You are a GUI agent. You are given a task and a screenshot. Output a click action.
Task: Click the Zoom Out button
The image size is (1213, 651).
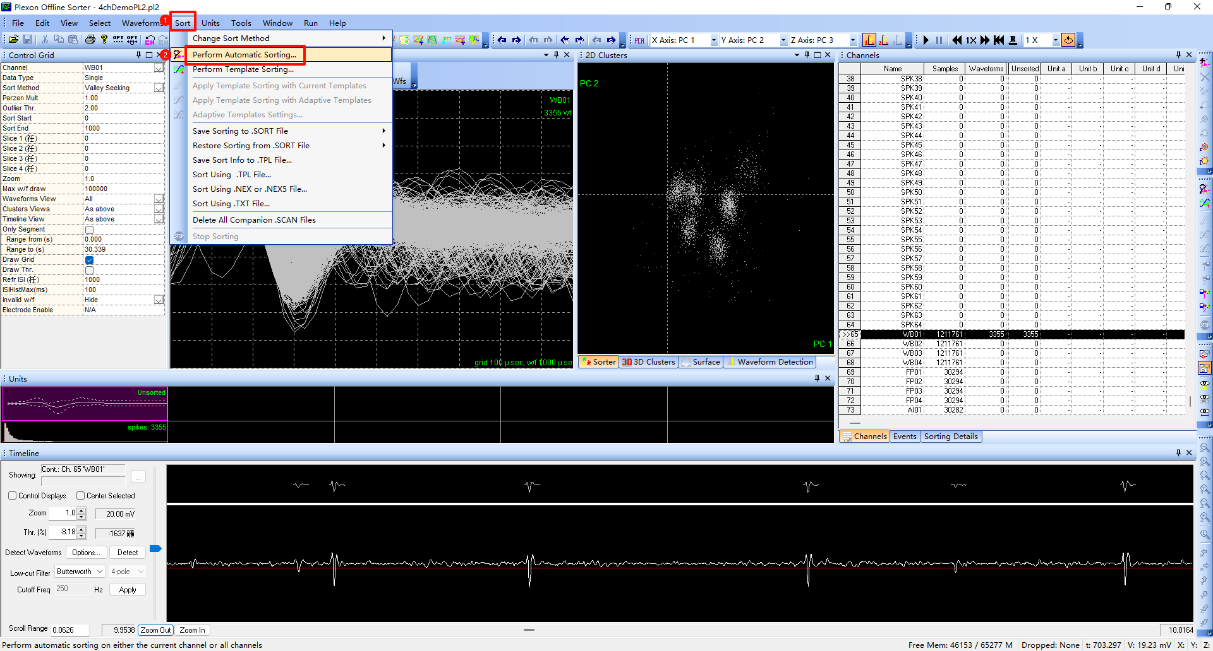tap(155, 630)
